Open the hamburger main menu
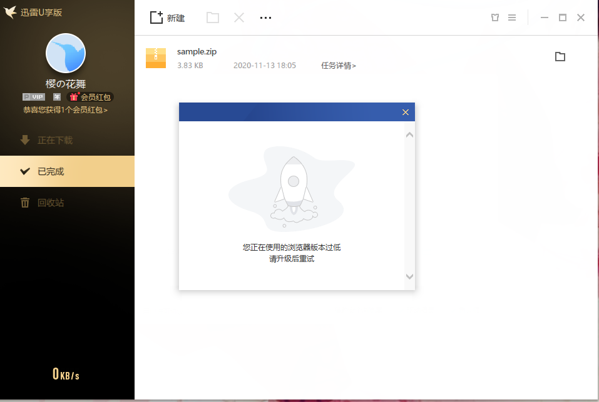The width and height of the screenshot is (599, 402). coord(512,18)
